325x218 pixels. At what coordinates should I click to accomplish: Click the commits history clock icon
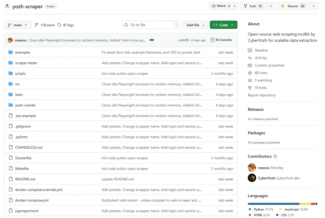(x=212, y=40)
